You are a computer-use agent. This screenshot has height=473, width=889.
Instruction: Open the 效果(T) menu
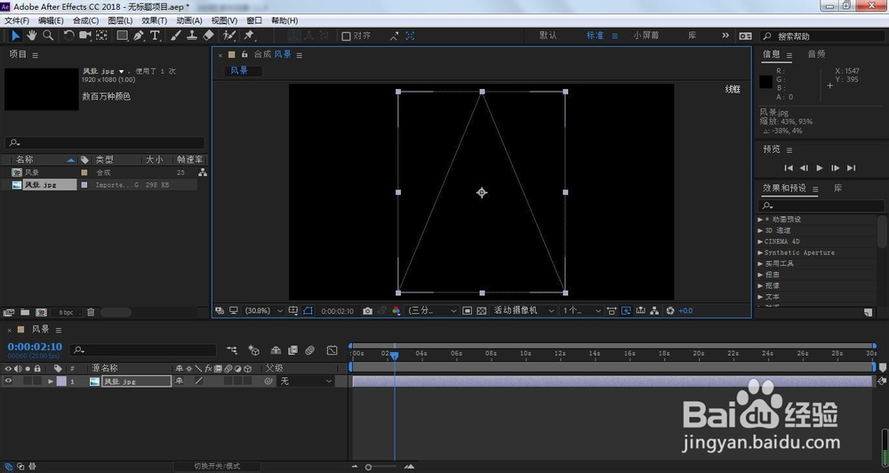[154, 20]
